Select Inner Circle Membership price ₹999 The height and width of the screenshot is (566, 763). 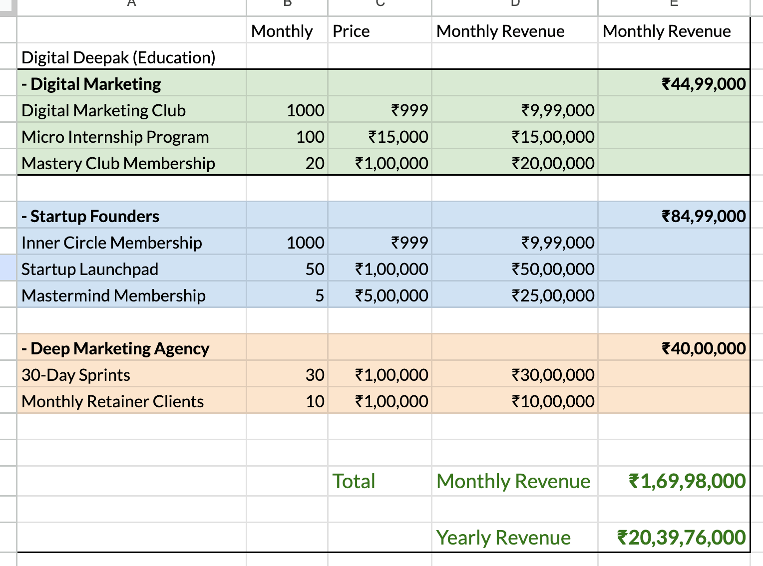[x=380, y=242]
